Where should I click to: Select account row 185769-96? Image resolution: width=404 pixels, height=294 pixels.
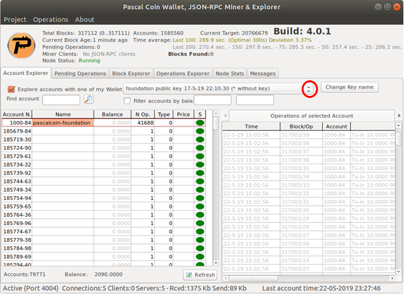pos(104,223)
